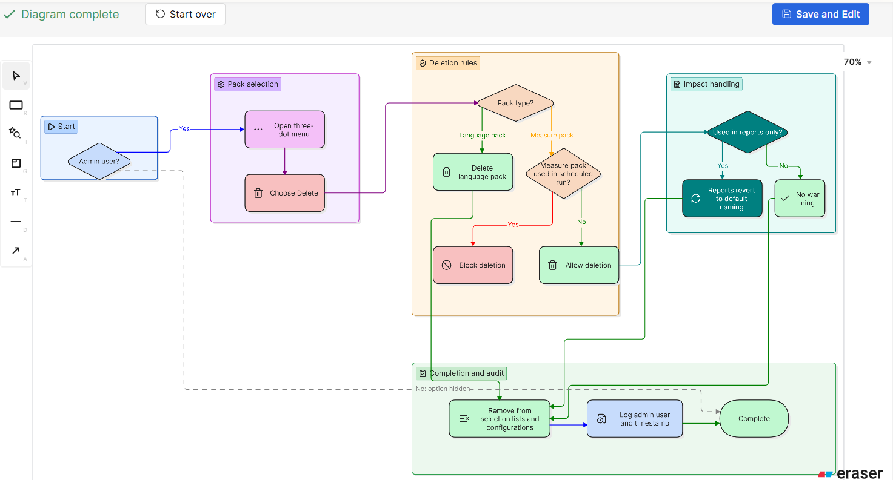
Task: Select the pointer cursor tool
Action: [x=16, y=76]
